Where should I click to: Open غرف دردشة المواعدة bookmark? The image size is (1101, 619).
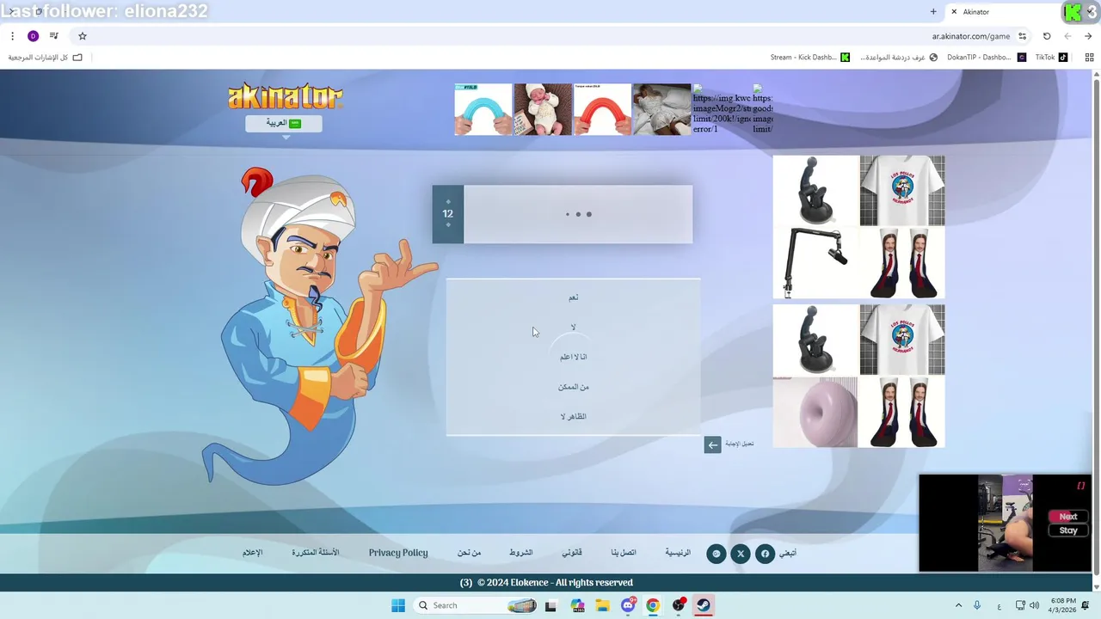tap(899, 58)
